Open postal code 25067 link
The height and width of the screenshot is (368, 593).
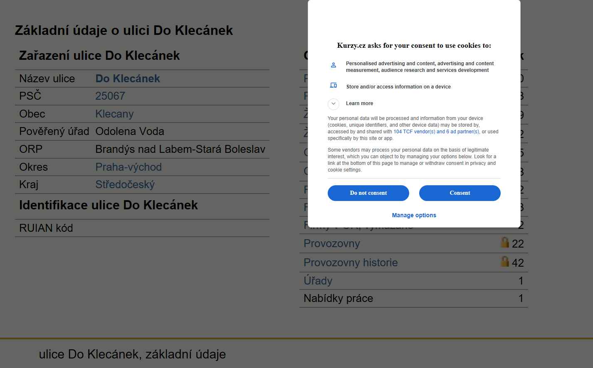pyautogui.click(x=110, y=96)
